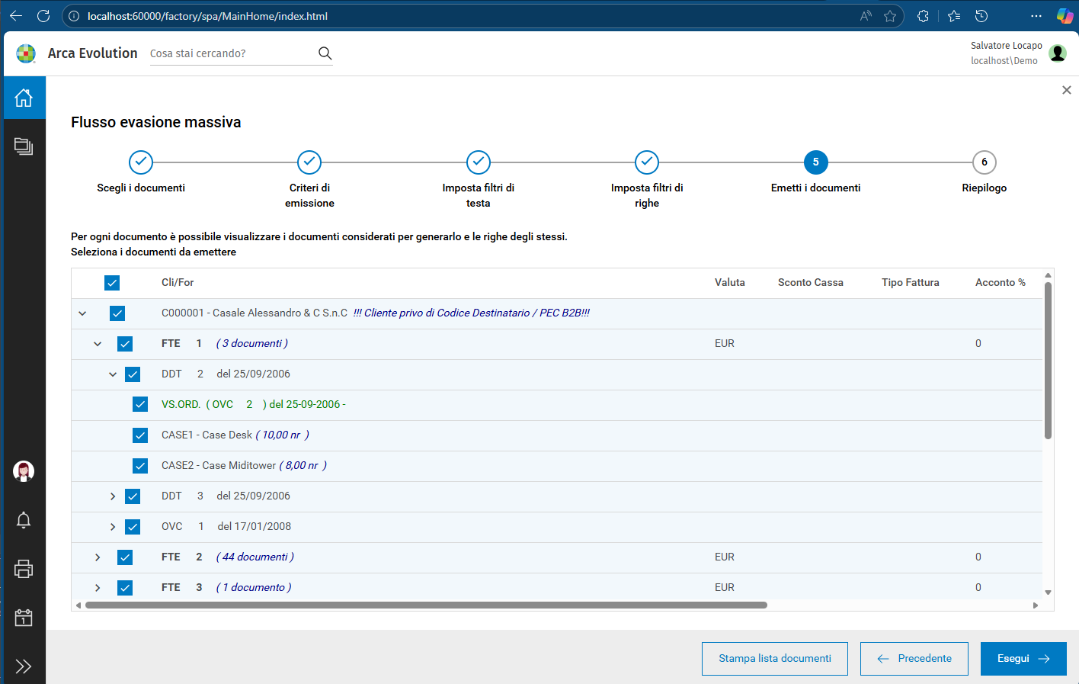Expand the OVC 1 del 17/01/2008 row

click(112, 526)
